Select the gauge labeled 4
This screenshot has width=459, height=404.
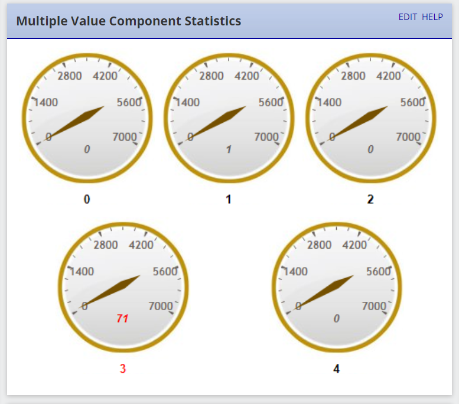[337, 288]
